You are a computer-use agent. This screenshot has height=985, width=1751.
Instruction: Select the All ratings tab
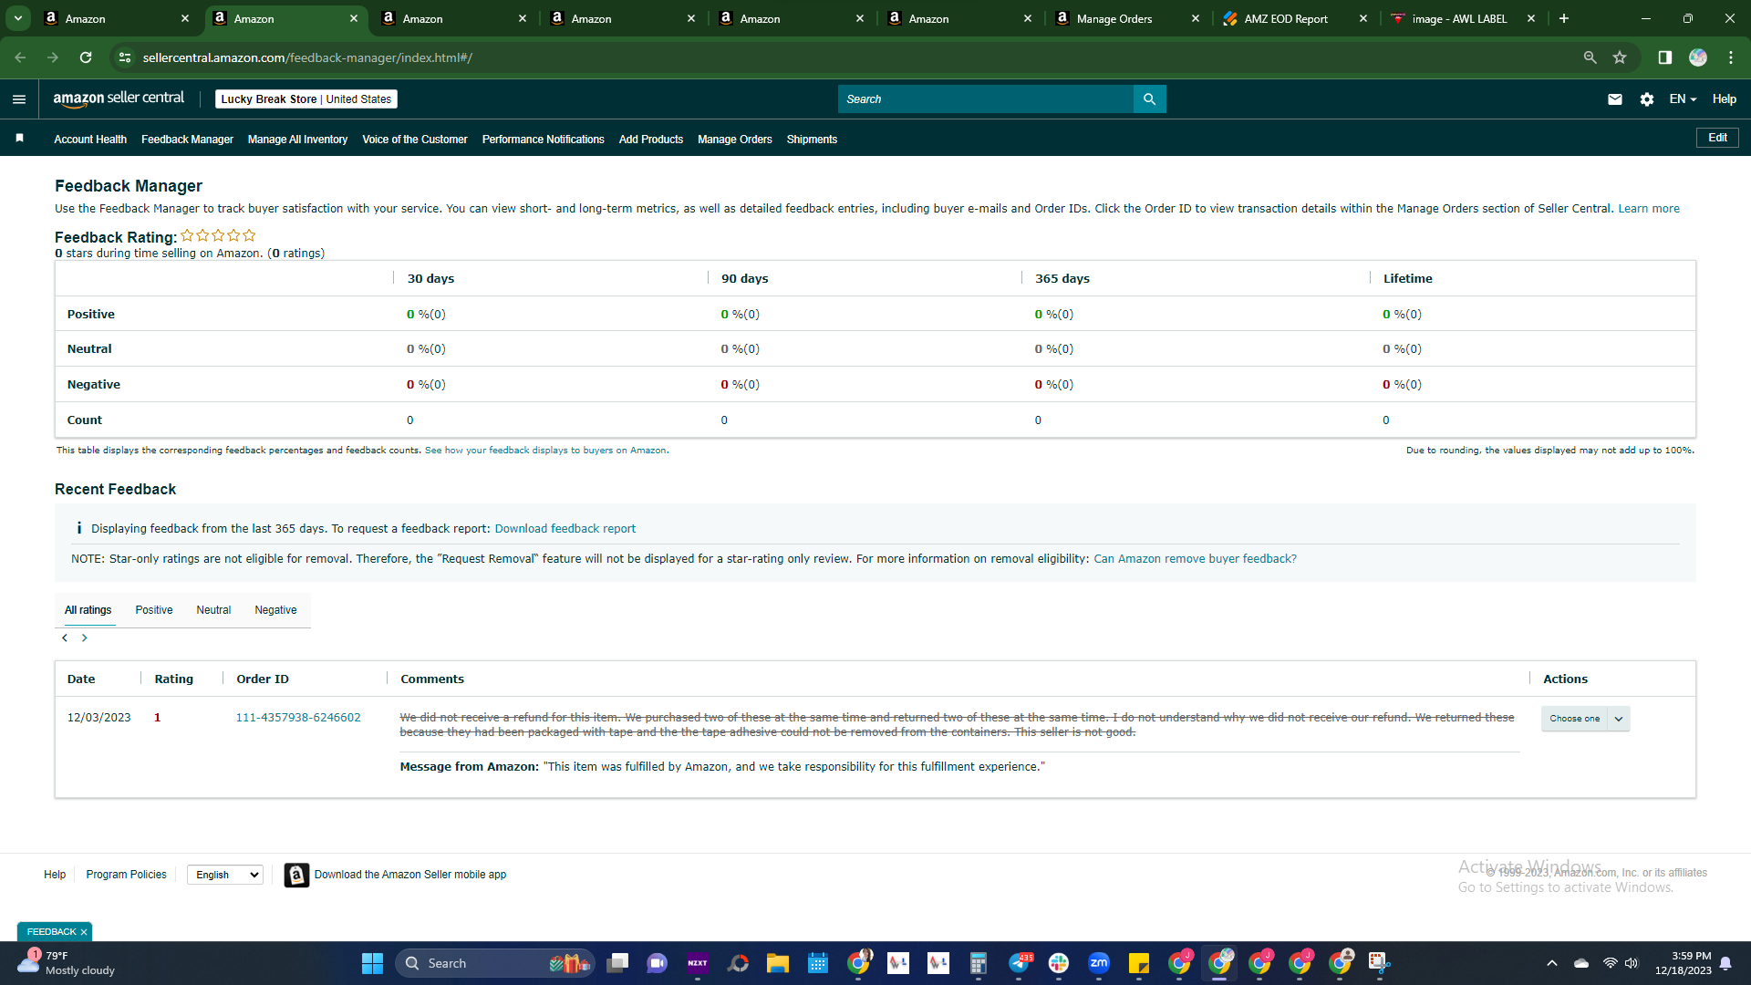88,610
